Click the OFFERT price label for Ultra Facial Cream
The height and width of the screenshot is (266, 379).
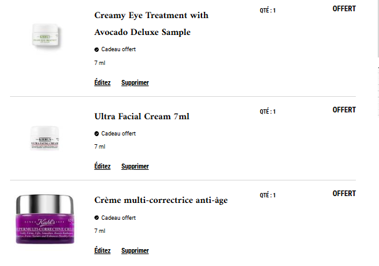[344, 110]
